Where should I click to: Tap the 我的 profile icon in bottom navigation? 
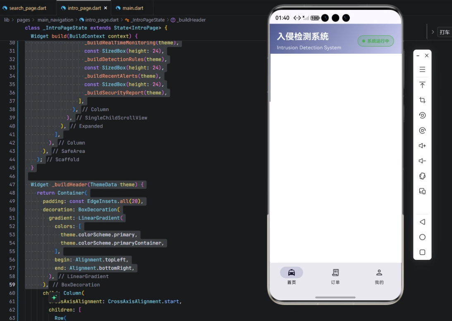coord(379,272)
